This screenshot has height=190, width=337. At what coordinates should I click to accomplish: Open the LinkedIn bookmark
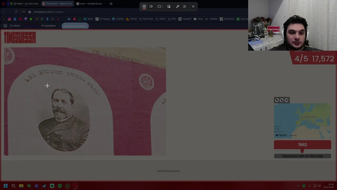69,19
